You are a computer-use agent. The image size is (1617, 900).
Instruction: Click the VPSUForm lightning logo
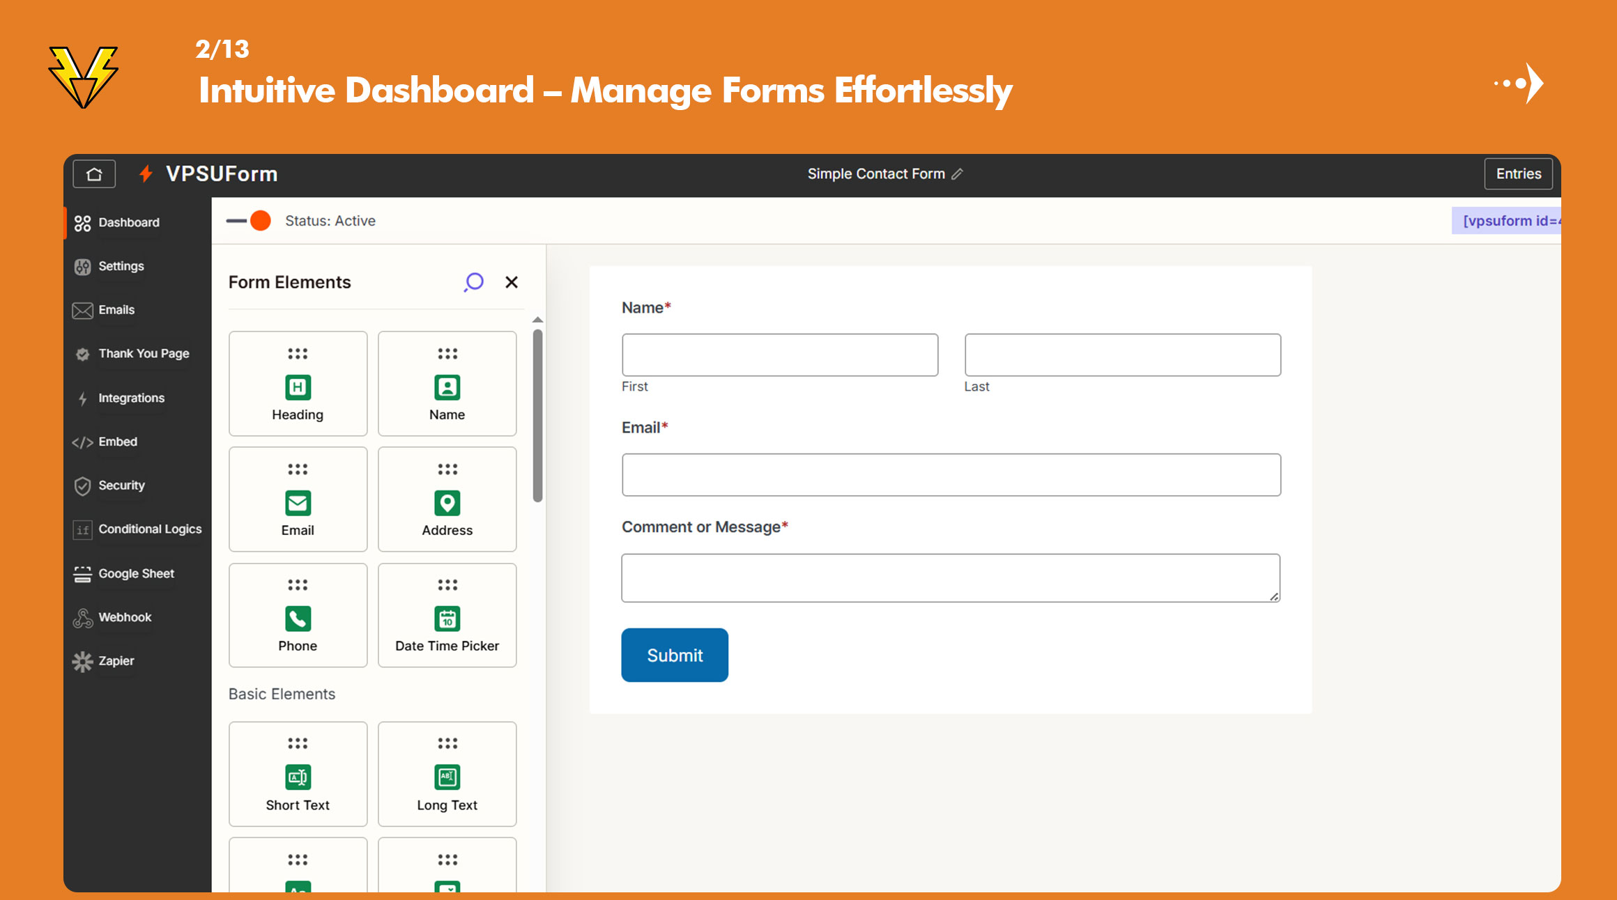coord(145,173)
